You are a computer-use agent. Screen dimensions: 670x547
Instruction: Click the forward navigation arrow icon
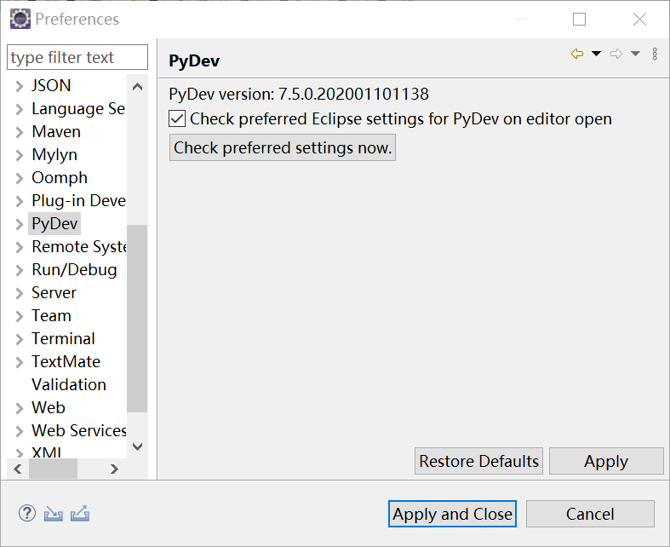pos(616,55)
